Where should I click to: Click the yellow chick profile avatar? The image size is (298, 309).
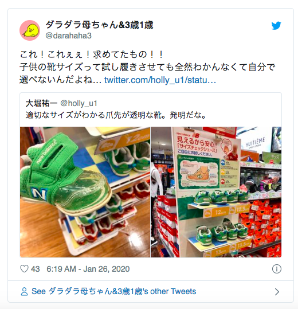point(30,30)
